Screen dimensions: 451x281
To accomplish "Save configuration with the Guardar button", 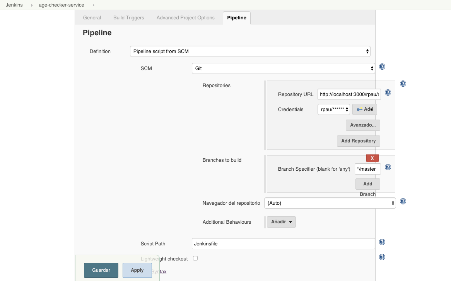I will pyautogui.click(x=101, y=270).
